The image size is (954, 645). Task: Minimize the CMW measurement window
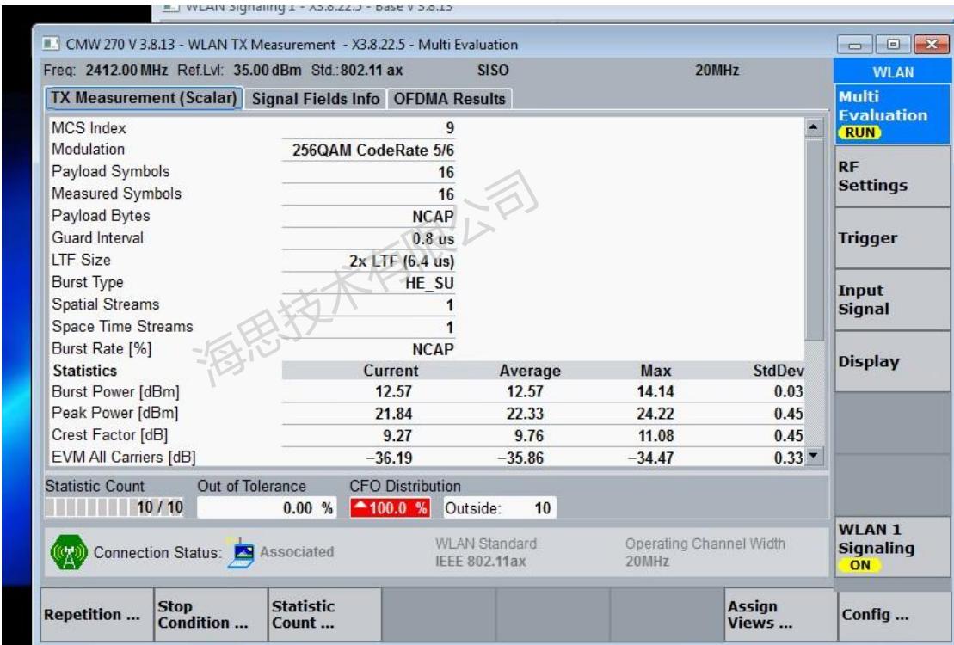coord(854,45)
